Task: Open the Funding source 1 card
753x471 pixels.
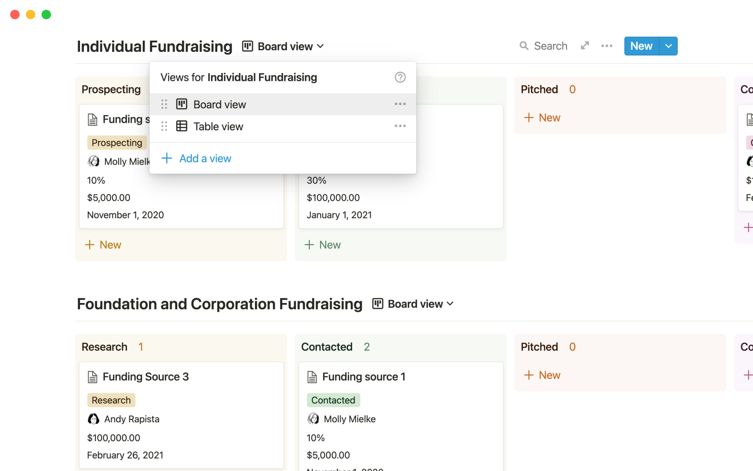Action: pos(364,377)
